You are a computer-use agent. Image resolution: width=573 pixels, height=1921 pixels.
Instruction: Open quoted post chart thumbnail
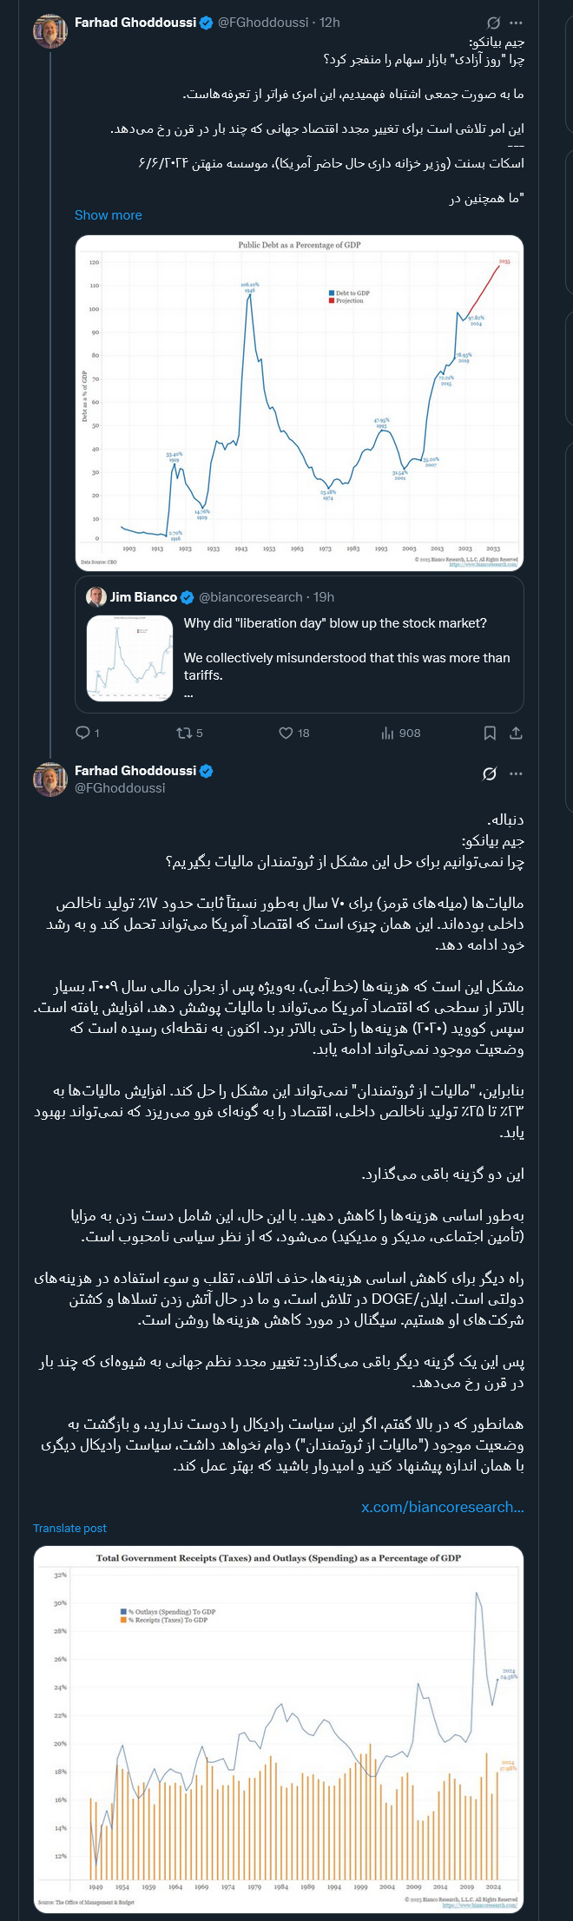click(130, 658)
